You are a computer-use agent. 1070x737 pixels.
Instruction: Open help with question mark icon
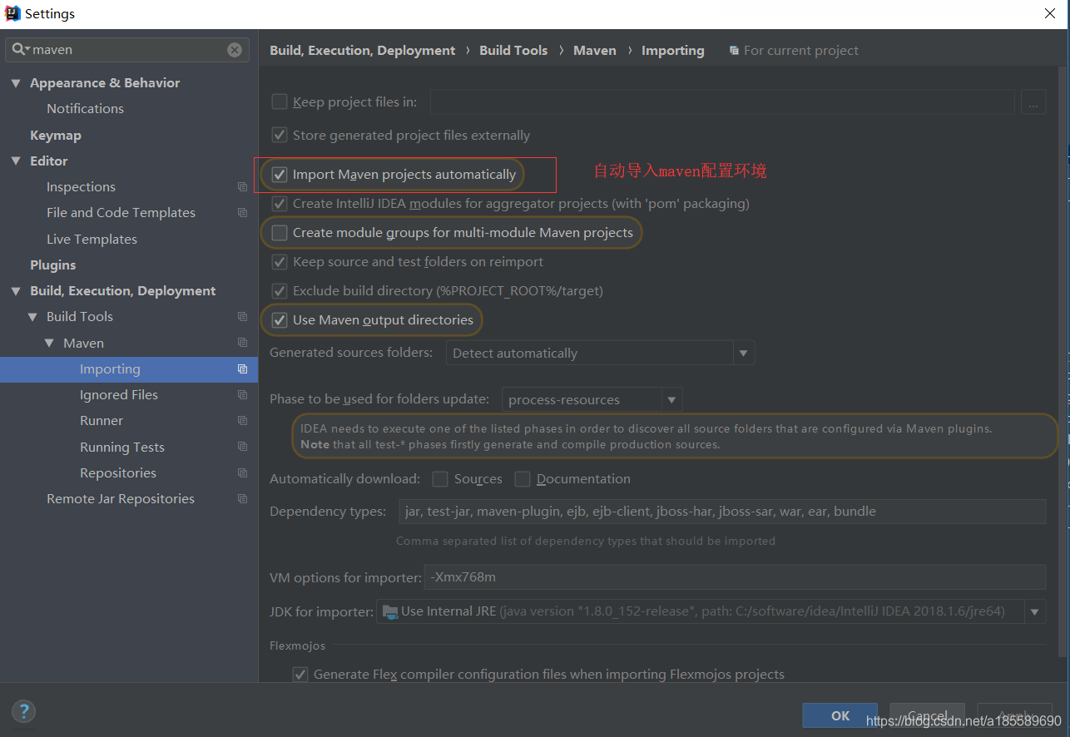(x=23, y=711)
